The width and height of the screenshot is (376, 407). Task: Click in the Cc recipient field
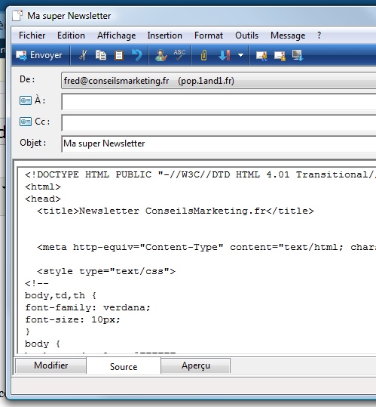tap(219, 122)
